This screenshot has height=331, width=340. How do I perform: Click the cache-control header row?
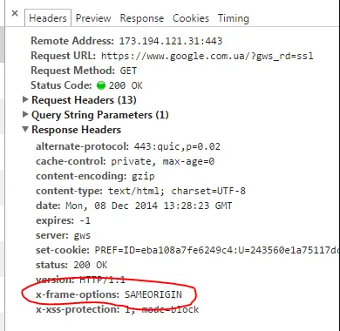click(125, 161)
